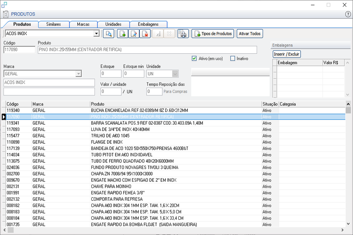Viewport: 353px width, 235px height.
Task: Open the Unidades tab
Action: click(113, 24)
